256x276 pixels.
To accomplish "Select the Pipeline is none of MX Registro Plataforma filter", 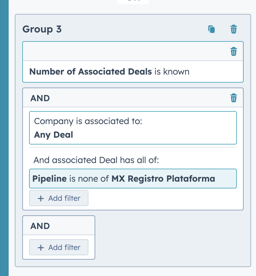I will [x=133, y=179].
